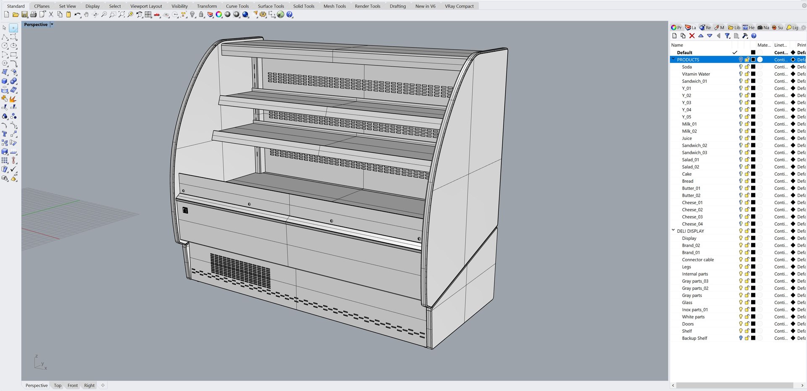Screen dimensions: 807x391
Task: Click the hammer tools icon in the Layers panel
Action: click(745, 36)
